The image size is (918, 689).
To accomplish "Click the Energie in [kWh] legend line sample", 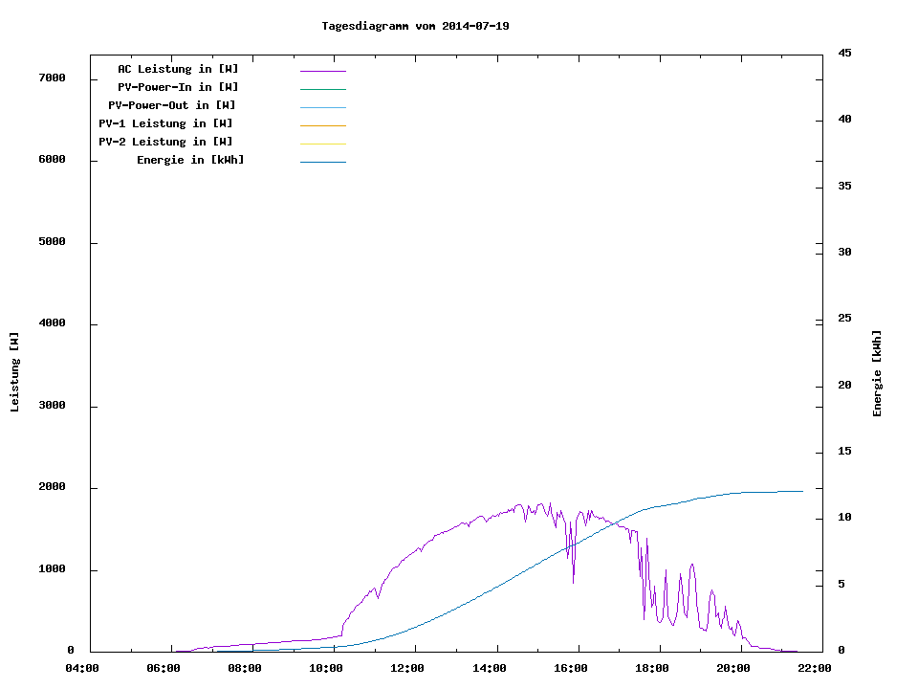I will pyautogui.click(x=322, y=162).
